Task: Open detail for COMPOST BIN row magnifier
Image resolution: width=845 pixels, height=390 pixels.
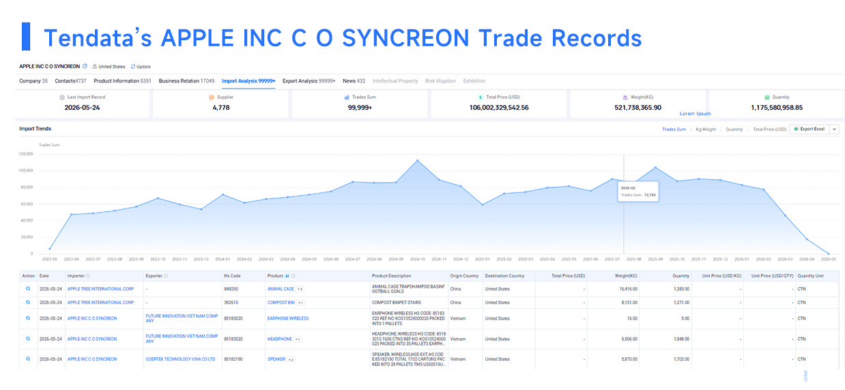Action: point(28,302)
